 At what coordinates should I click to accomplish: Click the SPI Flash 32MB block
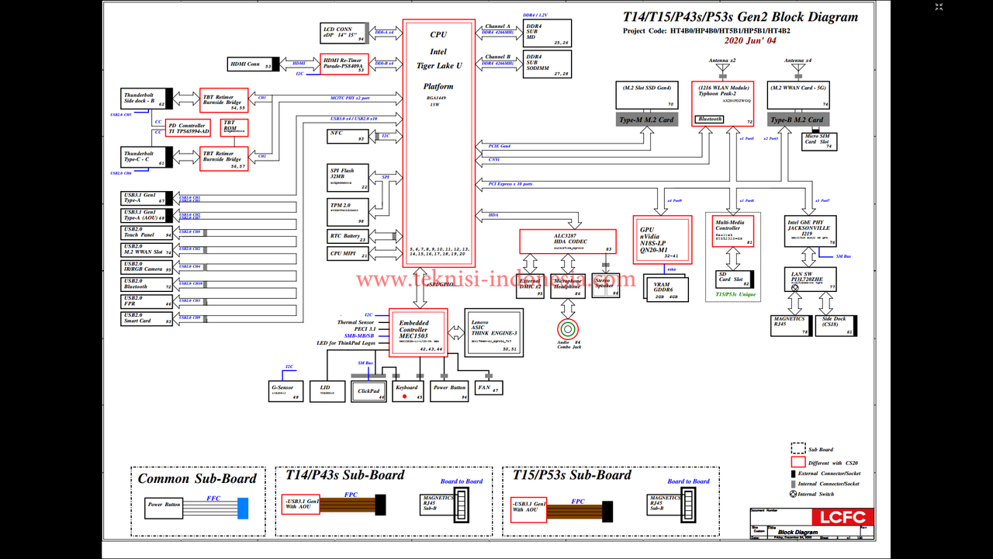coord(348,178)
